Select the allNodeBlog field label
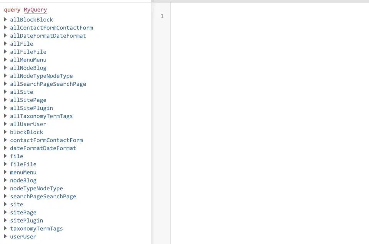 pyautogui.click(x=28, y=68)
